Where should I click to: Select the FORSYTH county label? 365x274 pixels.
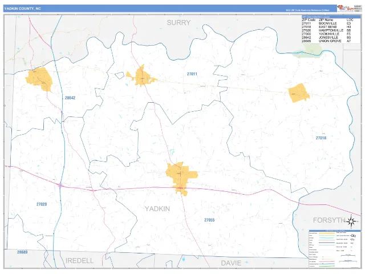[x=328, y=220]
